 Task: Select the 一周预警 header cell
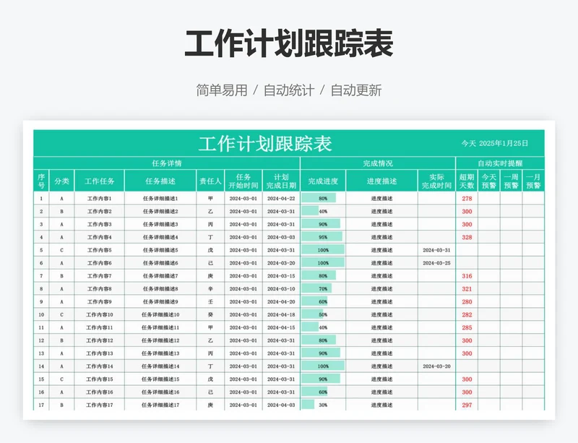[512, 181]
